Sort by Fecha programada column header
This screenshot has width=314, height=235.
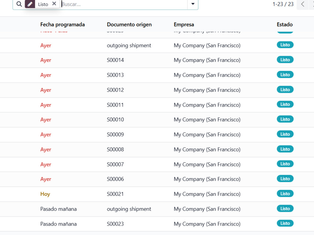pos(62,24)
